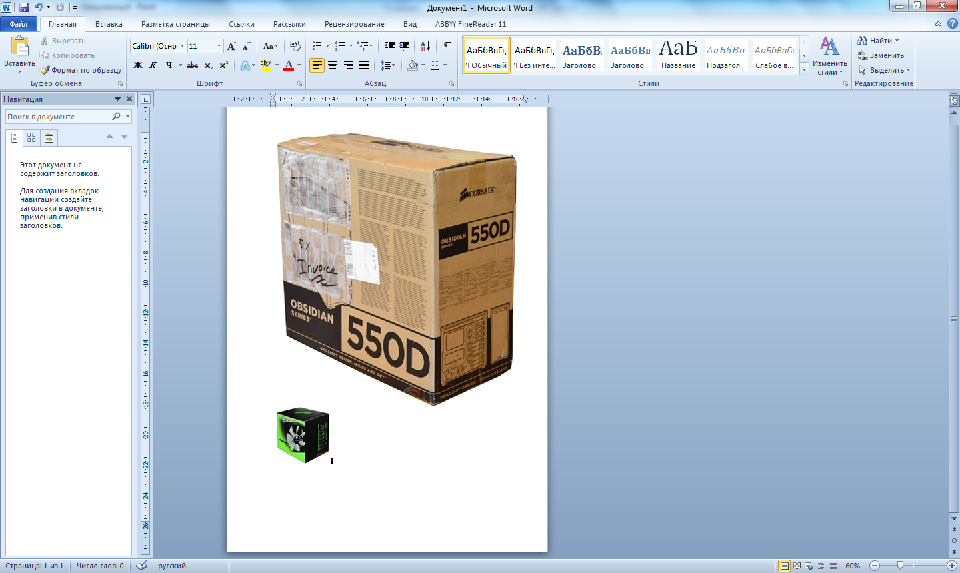Image resolution: width=960 pixels, height=573 pixels.
Task: Zoom in with the plus button
Action: click(951, 566)
